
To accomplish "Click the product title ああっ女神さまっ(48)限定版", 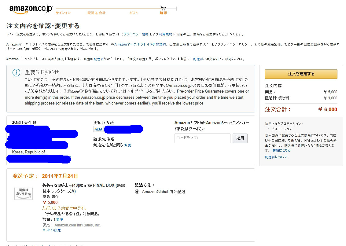I will click(x=84, y=188).
